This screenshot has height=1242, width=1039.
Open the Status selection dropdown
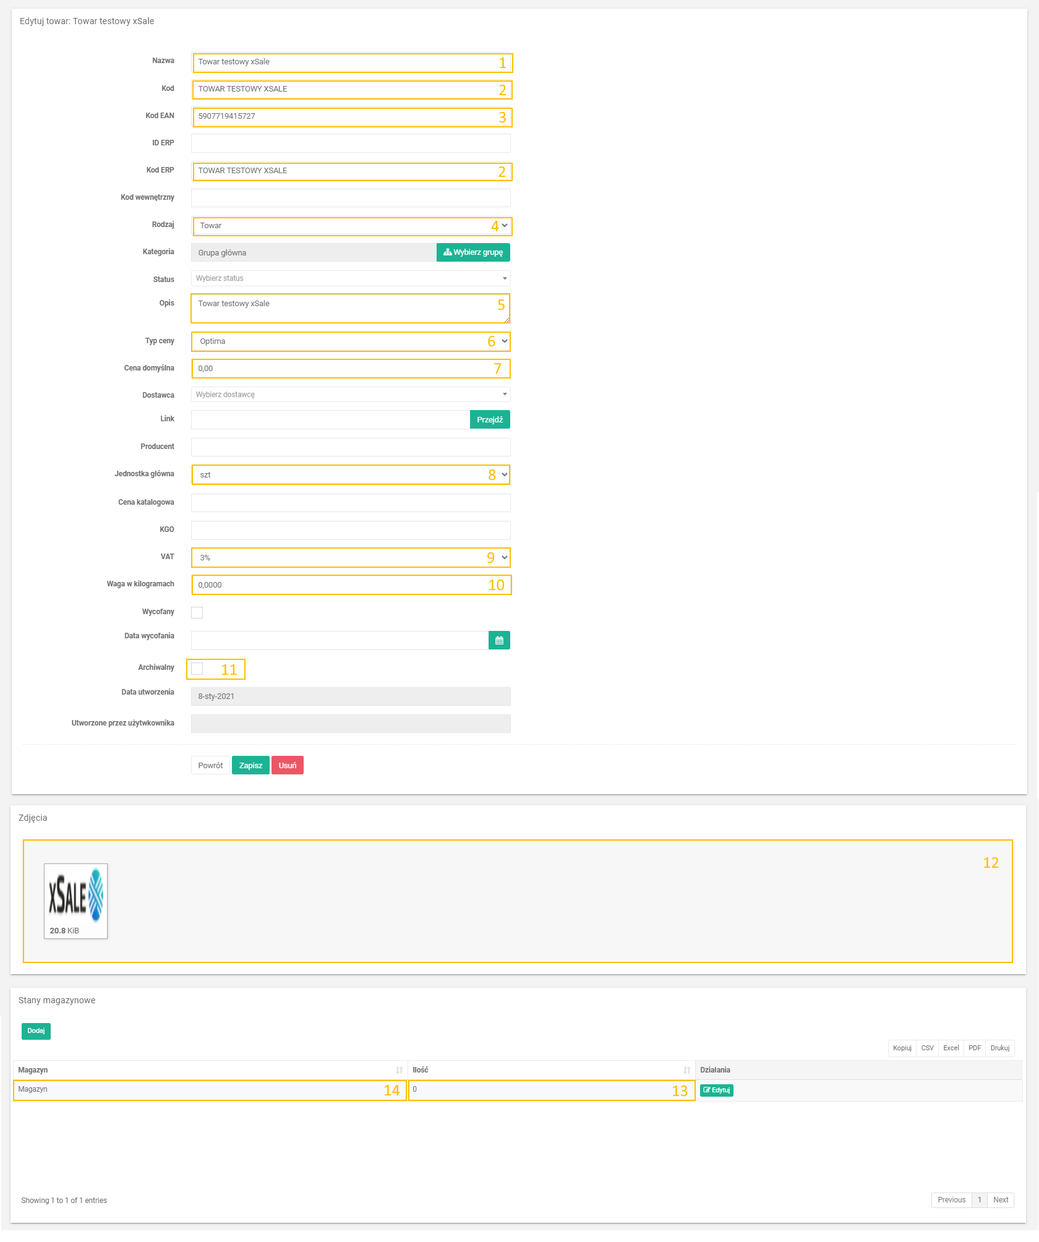[351, 278]
